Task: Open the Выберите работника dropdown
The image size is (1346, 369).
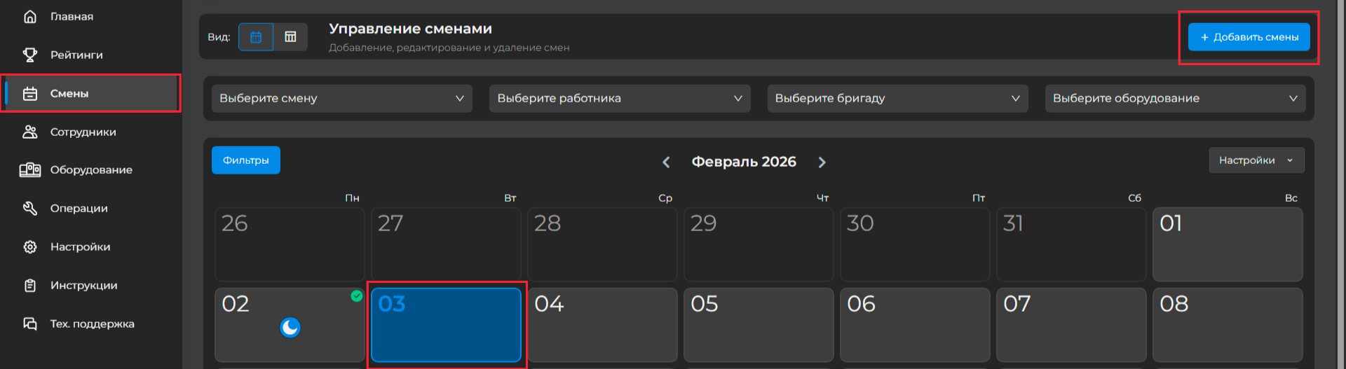Action: click(619, 99)
